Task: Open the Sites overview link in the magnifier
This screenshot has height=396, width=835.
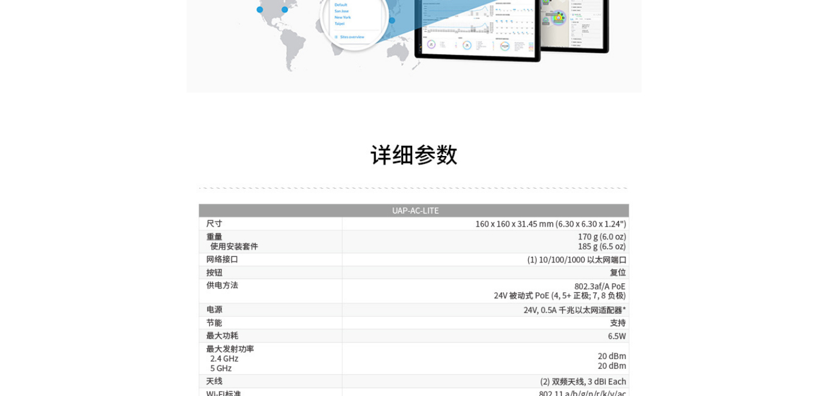Action: click(352, 37)
